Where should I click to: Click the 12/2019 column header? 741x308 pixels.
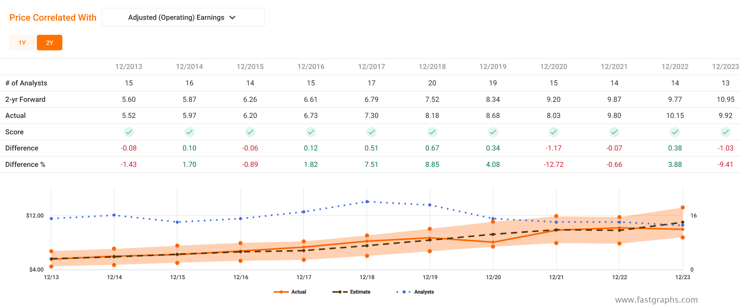(x=493, y=66)
